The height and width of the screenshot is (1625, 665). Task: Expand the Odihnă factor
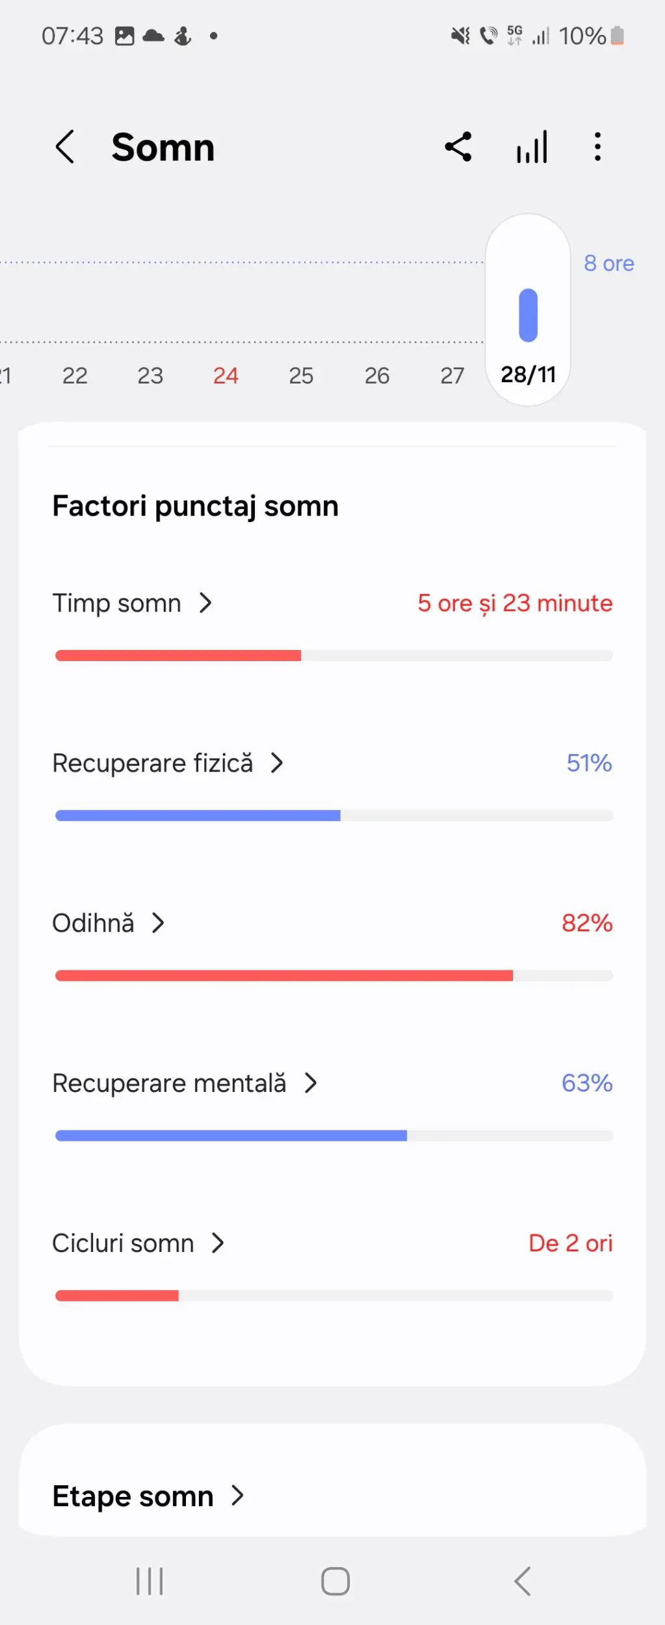pyautogui.click(x=158, y=923)
